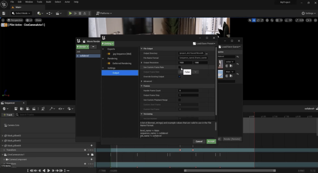This screenshot has width=318, height=173.
Task: Open the Edit menu
Action: [x=19, y=2]
